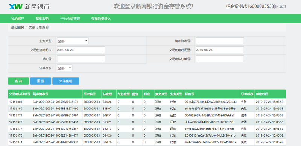Open the 我的账户 menu
The width and height of the screenshot is (301, 146).
[x=18, y=19]
